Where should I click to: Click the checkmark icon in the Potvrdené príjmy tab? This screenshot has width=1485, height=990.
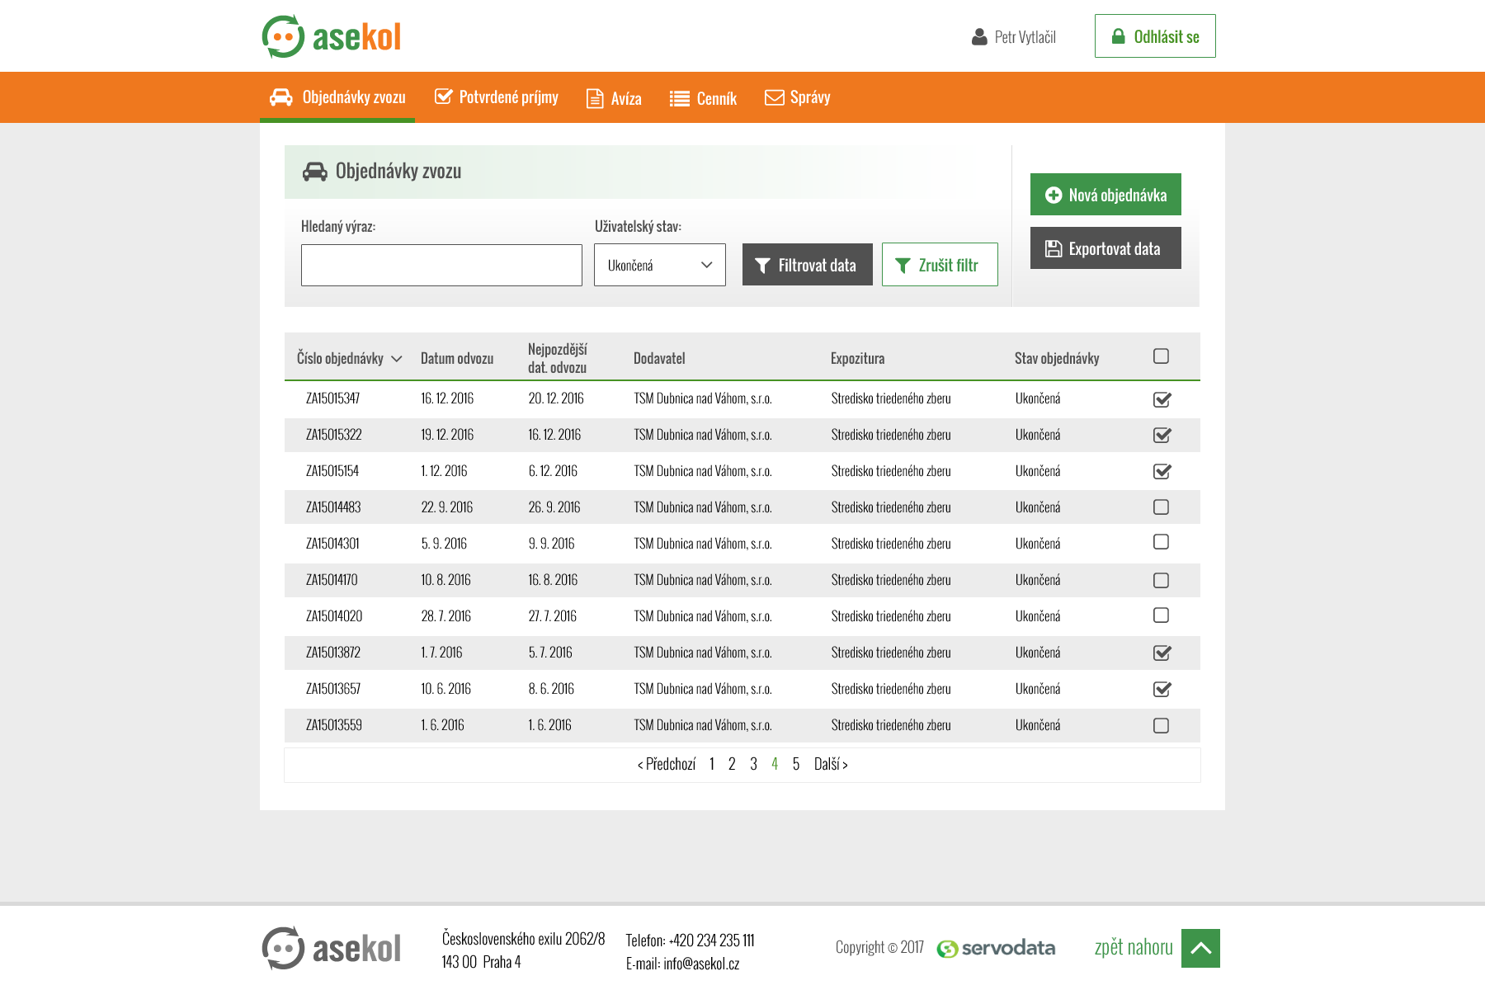443,97
